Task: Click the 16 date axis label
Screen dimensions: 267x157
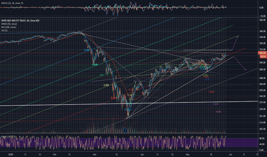Action: pos(117,154)
